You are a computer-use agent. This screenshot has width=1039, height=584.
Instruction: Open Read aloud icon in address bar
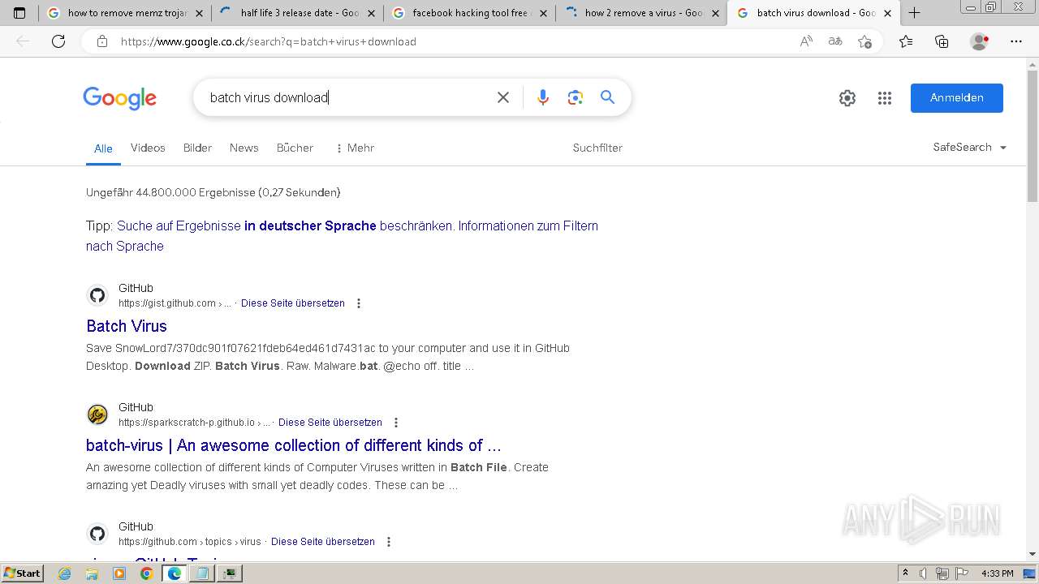click(806, 41)
